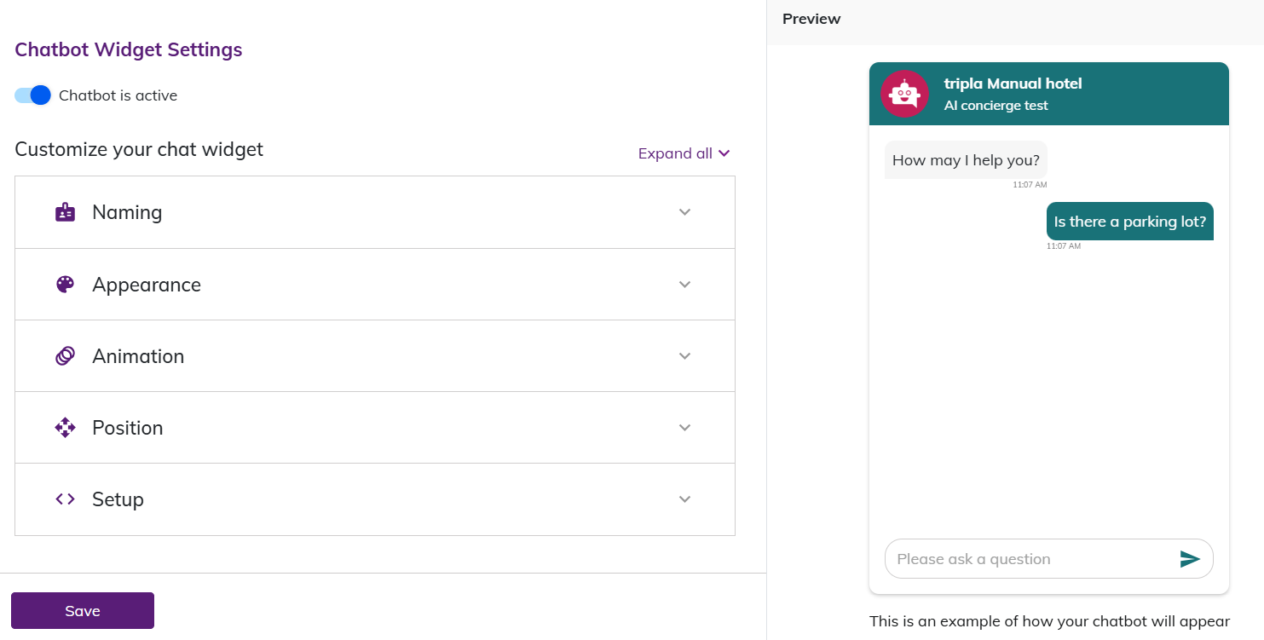Viewport: 1264px width, 640px height.
Task: Open the Position settings row
Action: click(x=375, y=428)
